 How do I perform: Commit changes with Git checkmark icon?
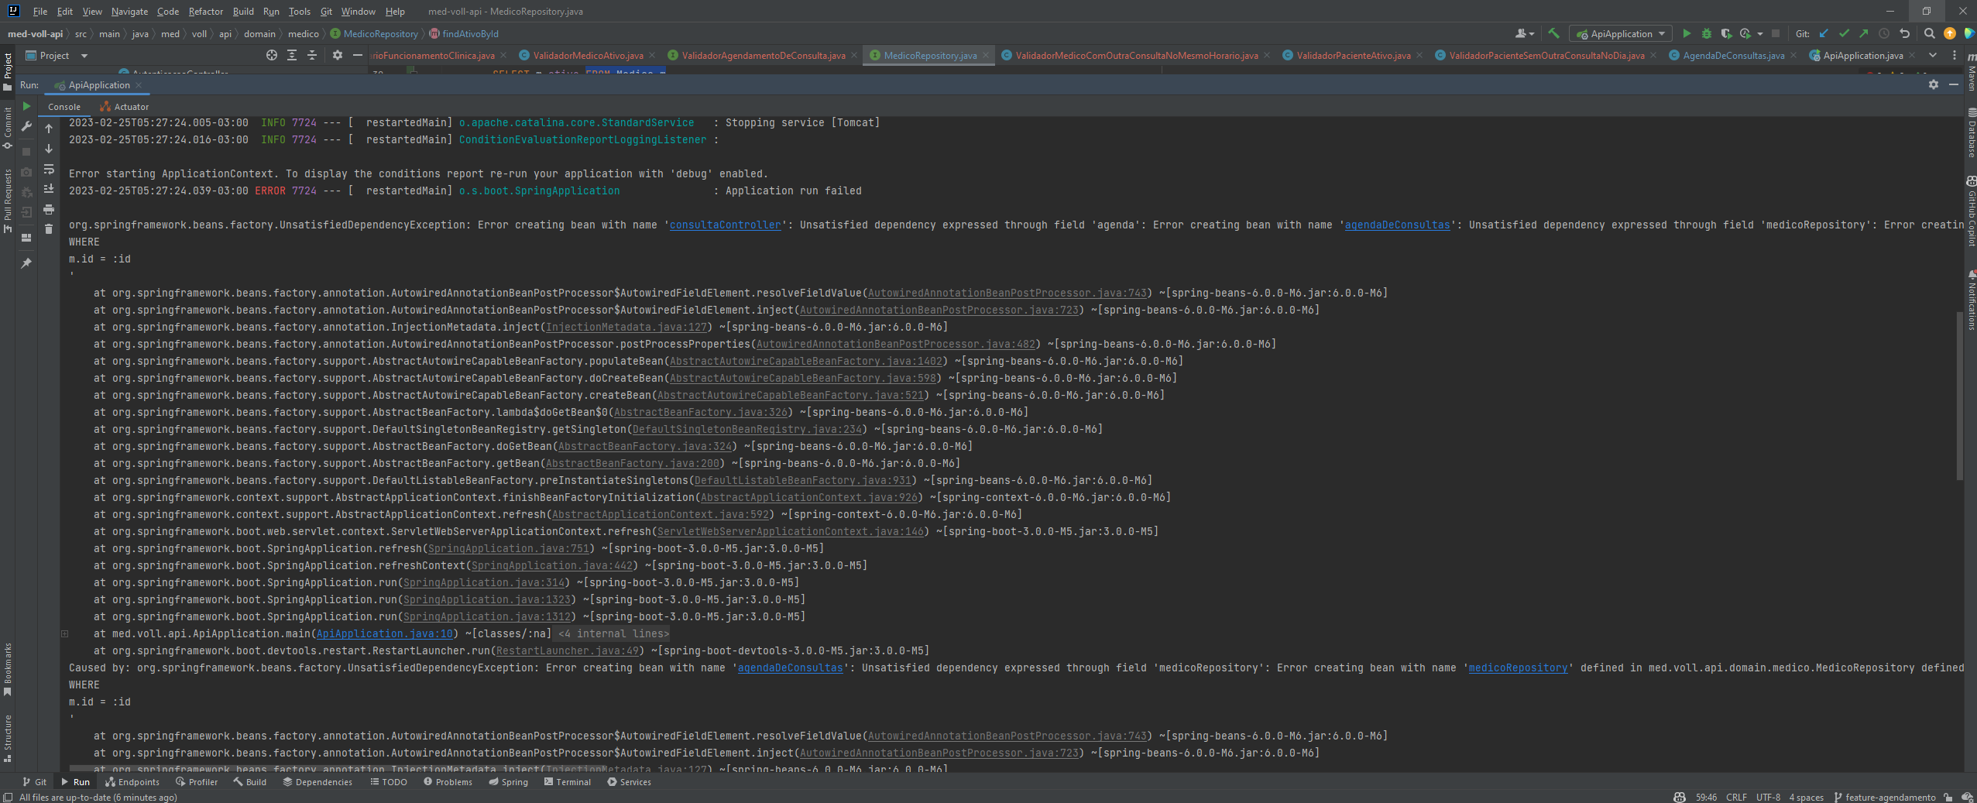(x=1844, y=33)
